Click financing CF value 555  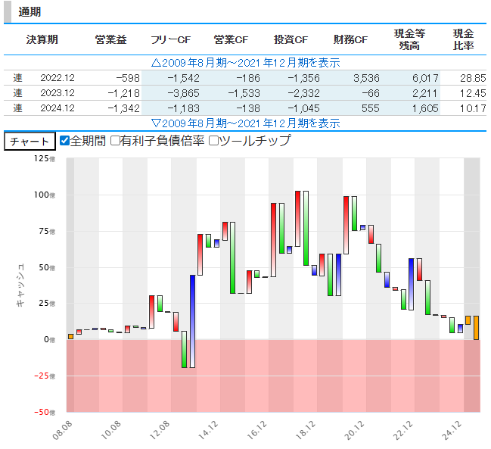tap(371, 108)
